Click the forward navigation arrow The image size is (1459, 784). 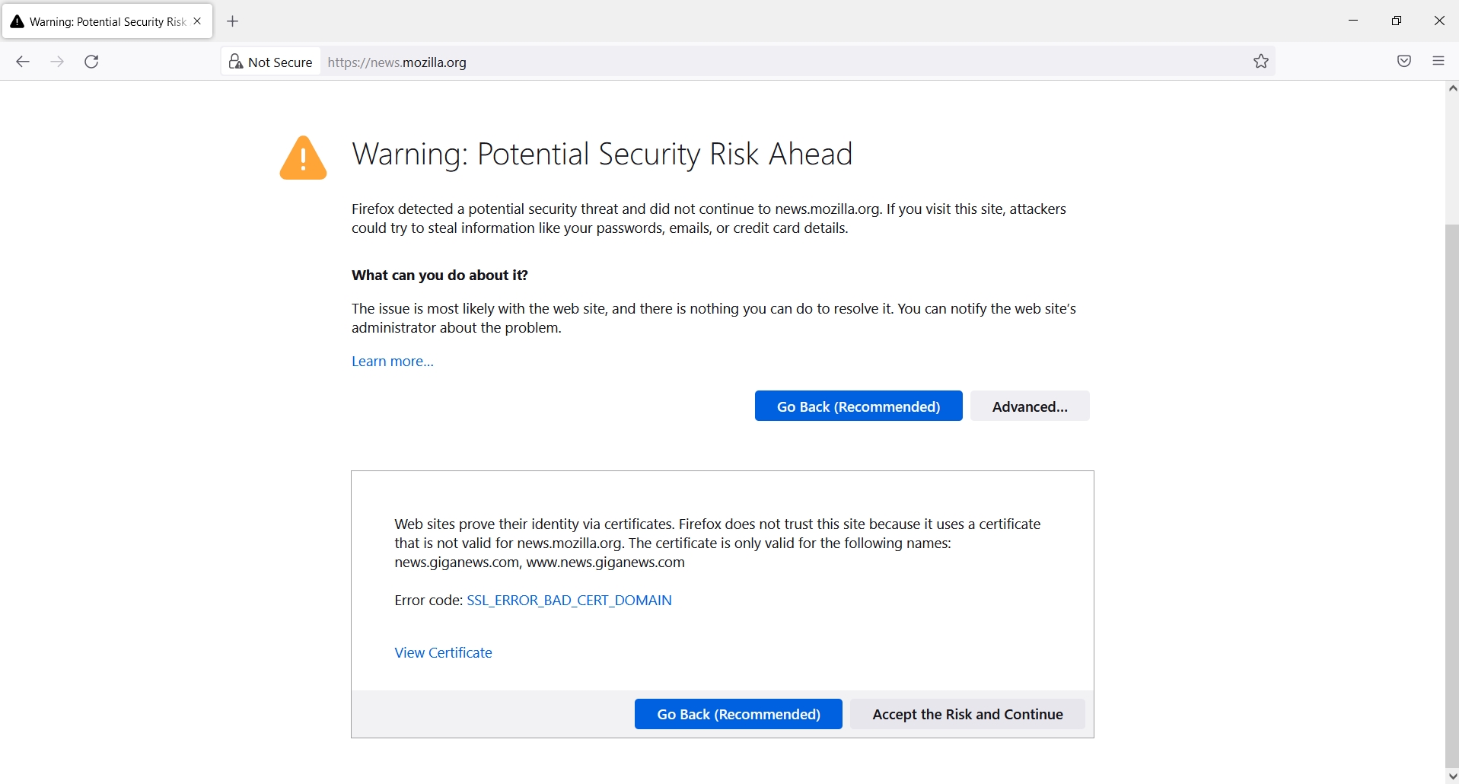[56, 62]
